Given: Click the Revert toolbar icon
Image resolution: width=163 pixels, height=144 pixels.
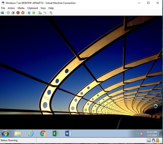Looking at the screenshot, I should click(x=45, y=13).
